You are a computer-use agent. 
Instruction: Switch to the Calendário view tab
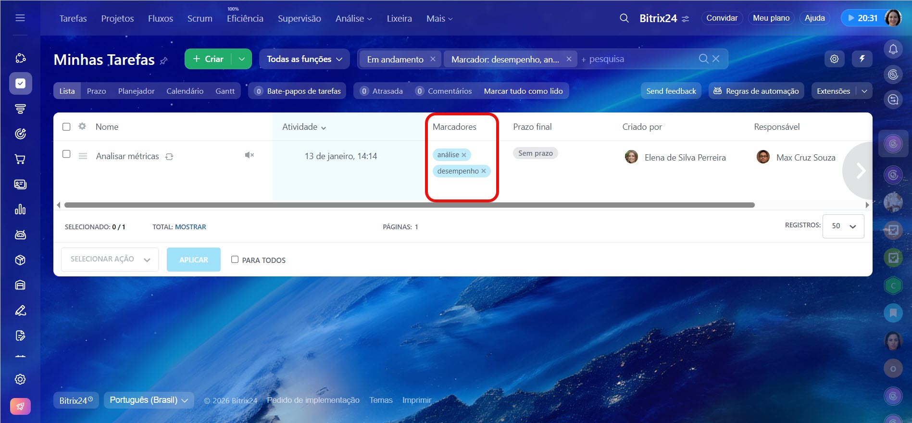[x=185, y=91]
